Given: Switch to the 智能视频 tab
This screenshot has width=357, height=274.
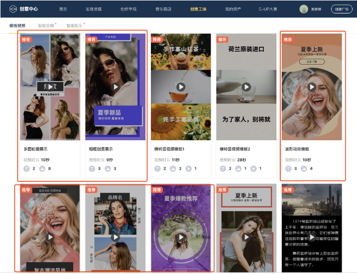Looking at the screenshot, I should pyautogui.click(x=46, y=25).
